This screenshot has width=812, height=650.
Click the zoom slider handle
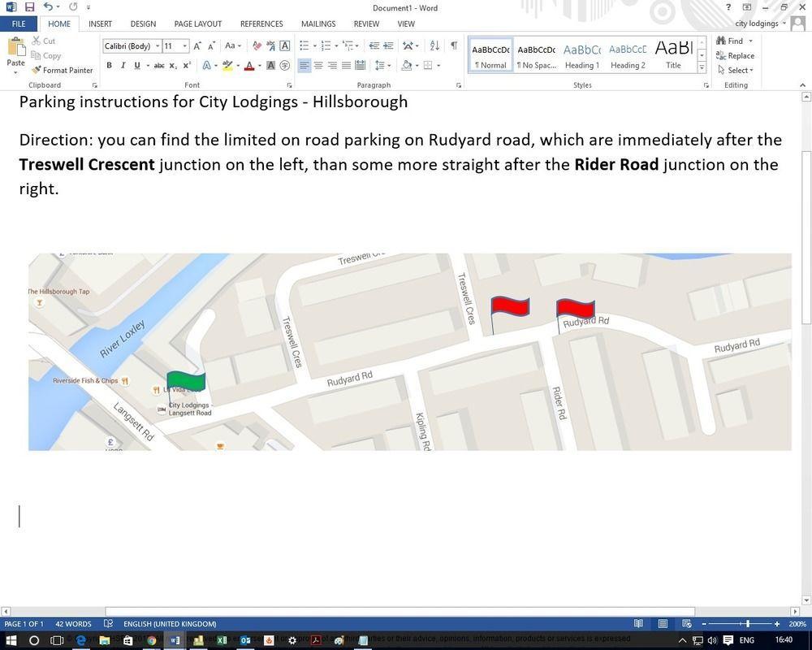point(747,623)
